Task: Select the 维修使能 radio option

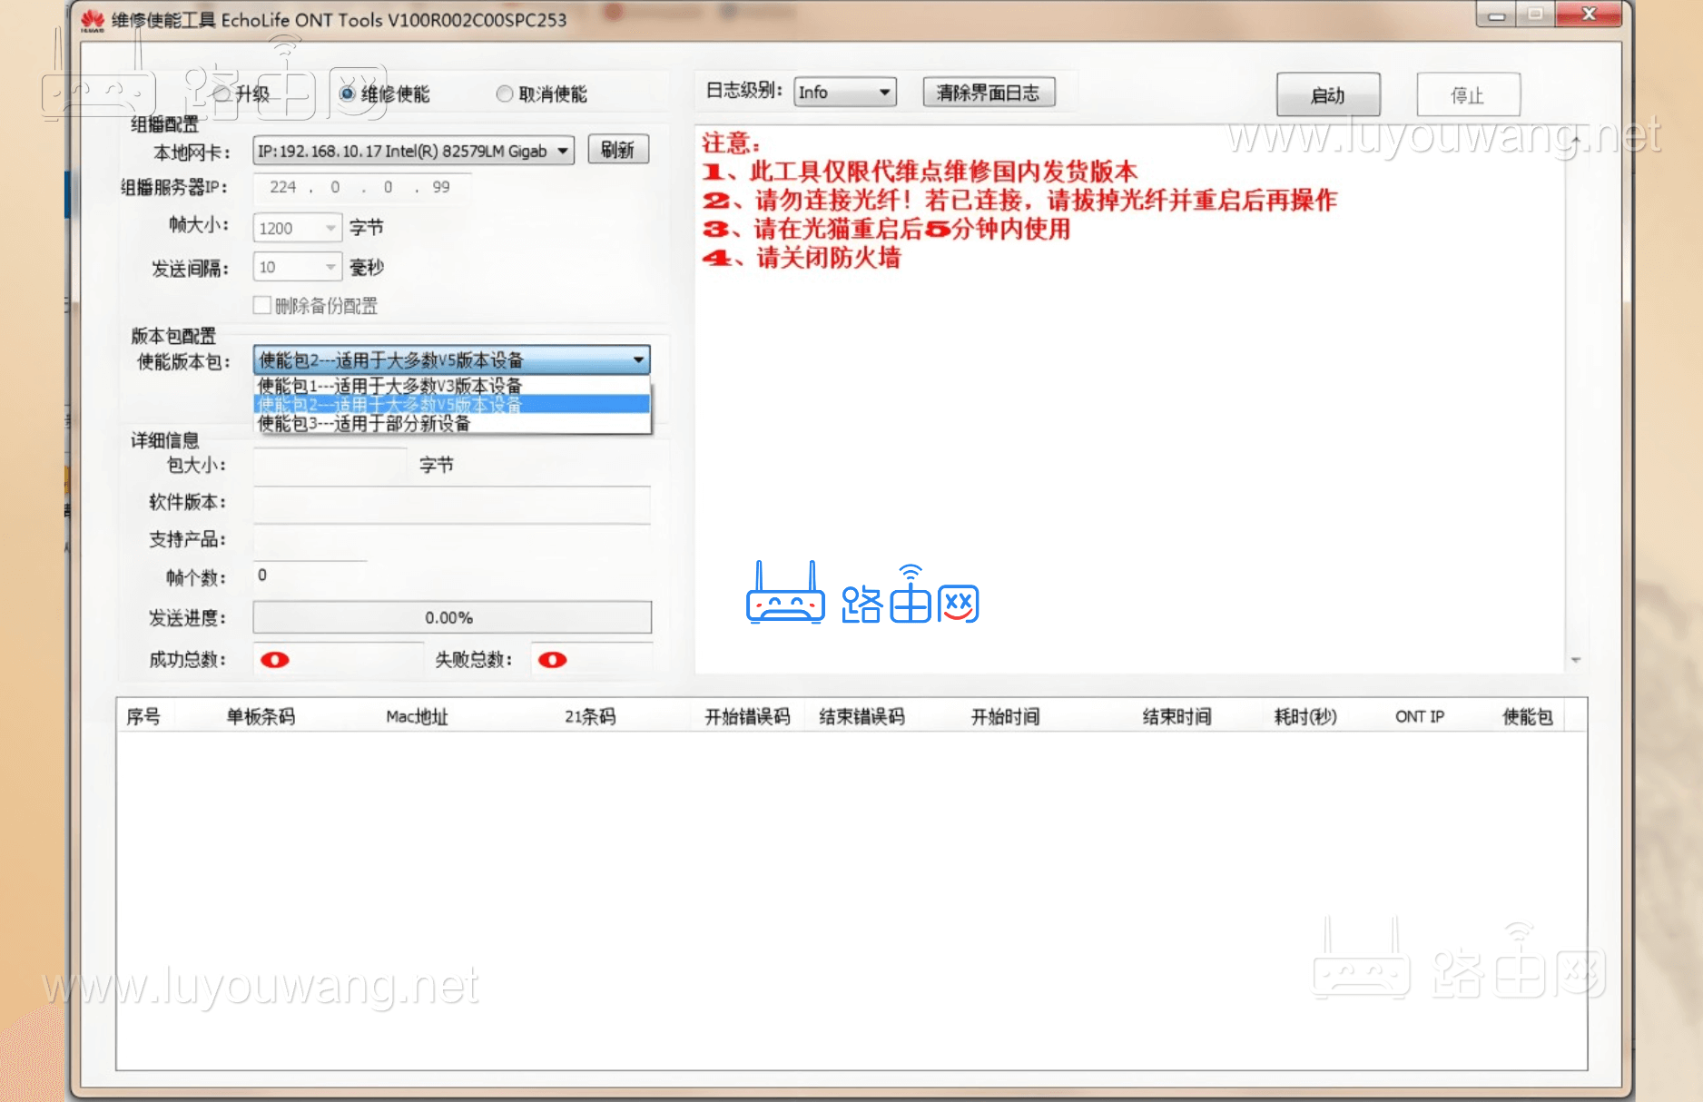Action: pyautogui.click(x=347, y=93)
